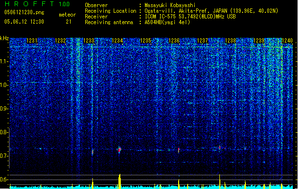Click the HROFFT 1.0.0 title text
This screenshot has height=189, width=298.
(x=37, y=4)
